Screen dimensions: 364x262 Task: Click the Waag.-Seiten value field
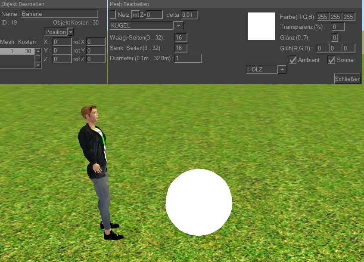click(180, 38)
